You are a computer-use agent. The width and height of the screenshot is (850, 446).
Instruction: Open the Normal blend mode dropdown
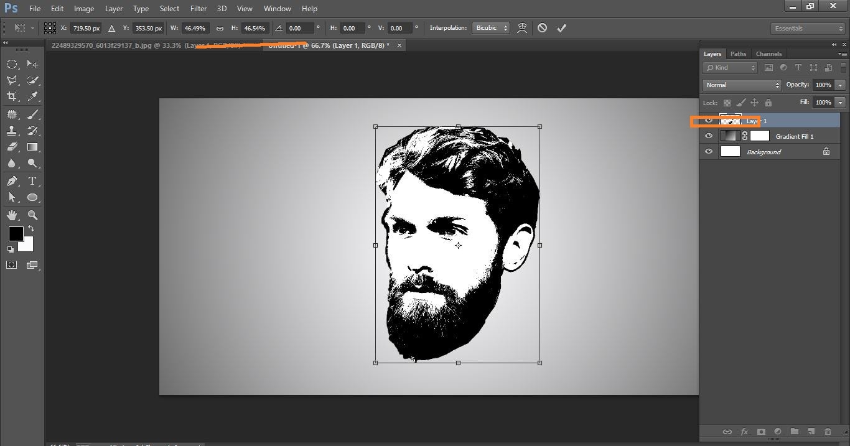pos(741,85)
